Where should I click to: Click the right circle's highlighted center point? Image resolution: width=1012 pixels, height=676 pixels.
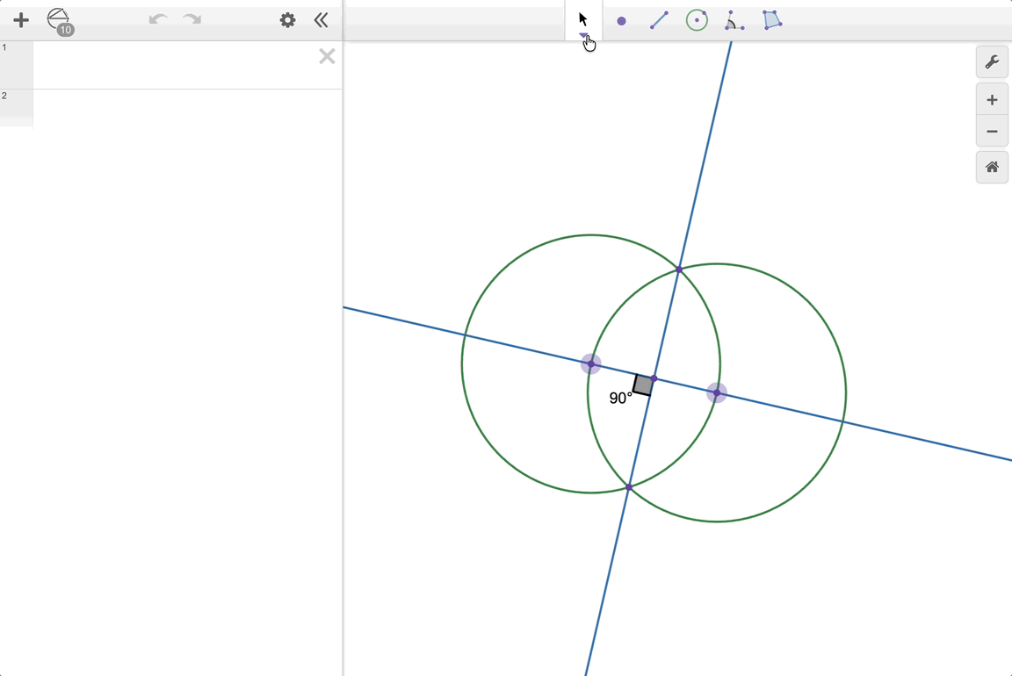pyautogui.click(x=717, y=392)
